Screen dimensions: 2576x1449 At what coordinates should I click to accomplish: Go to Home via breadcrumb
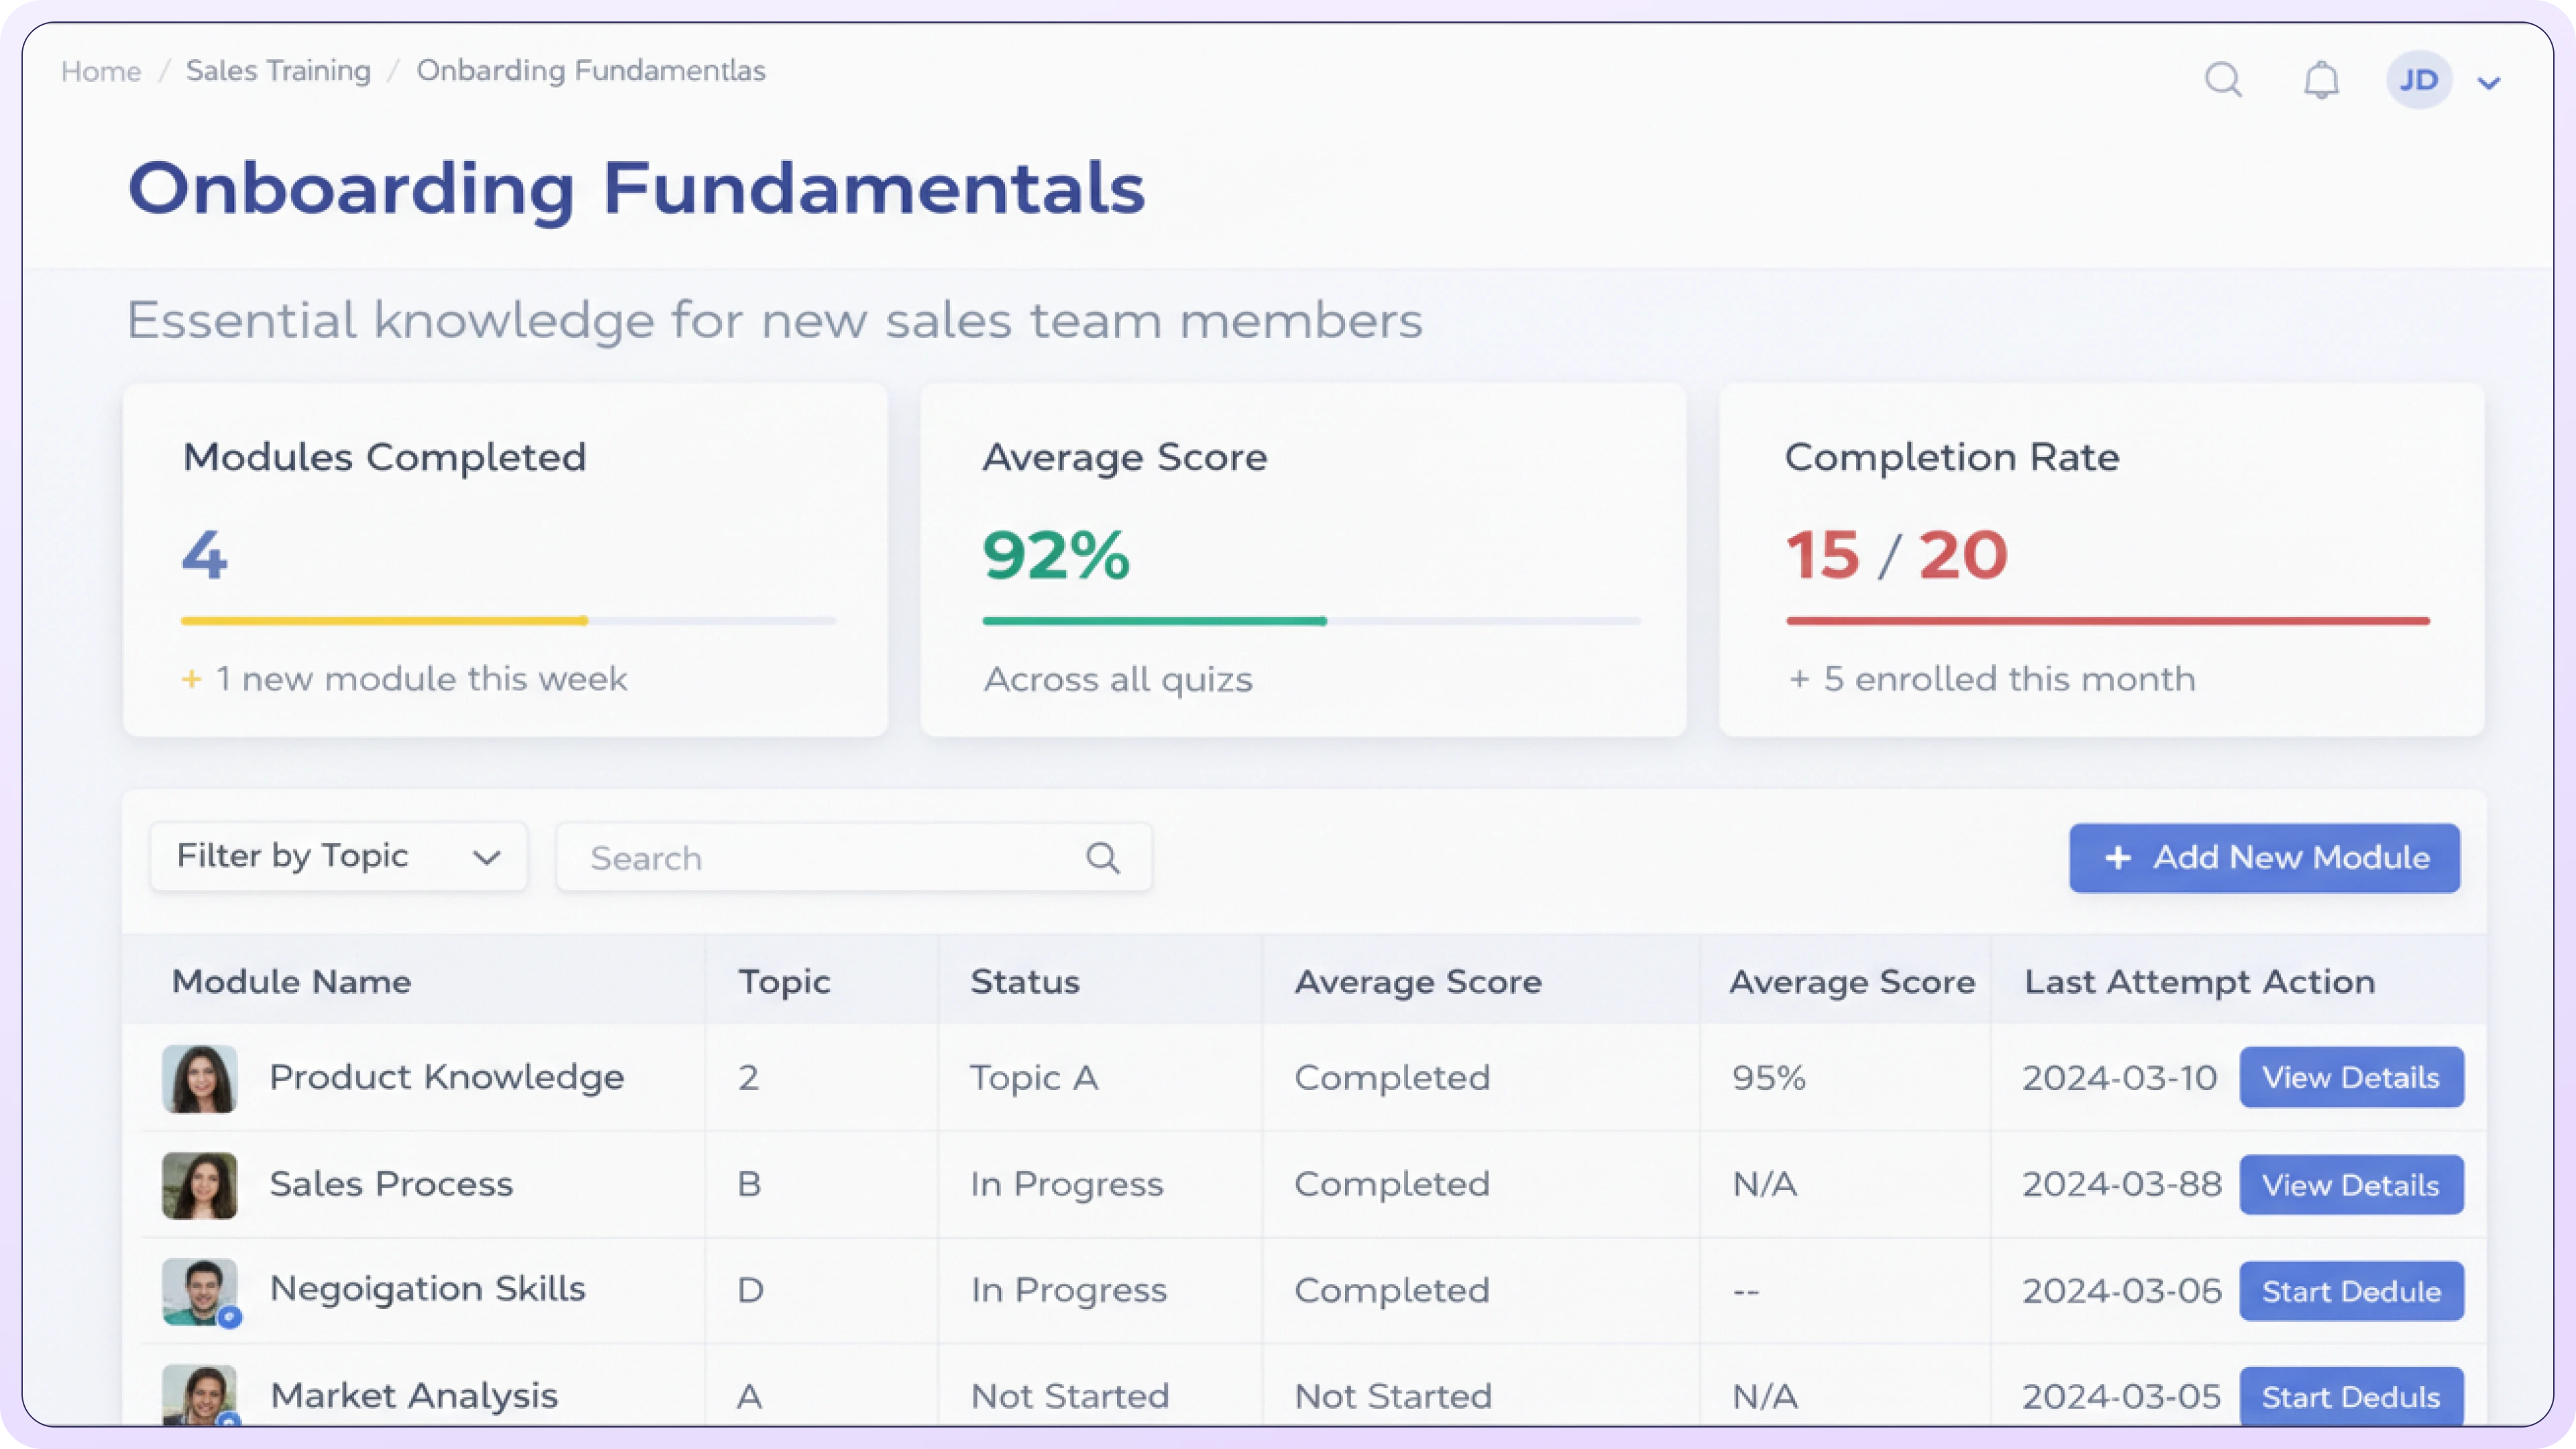pos(100,70)
